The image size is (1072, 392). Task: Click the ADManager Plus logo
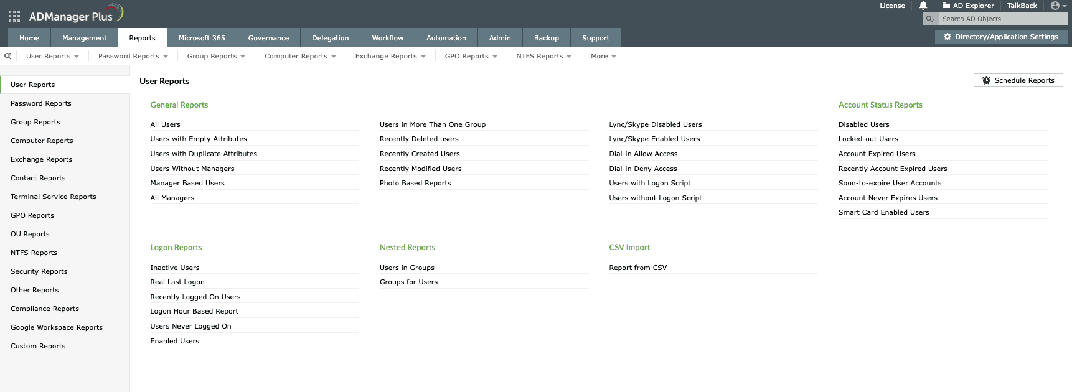point(76,14)
